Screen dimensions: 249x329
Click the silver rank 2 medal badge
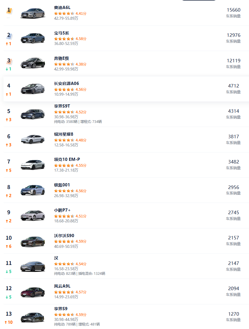(x=9, y=36)
